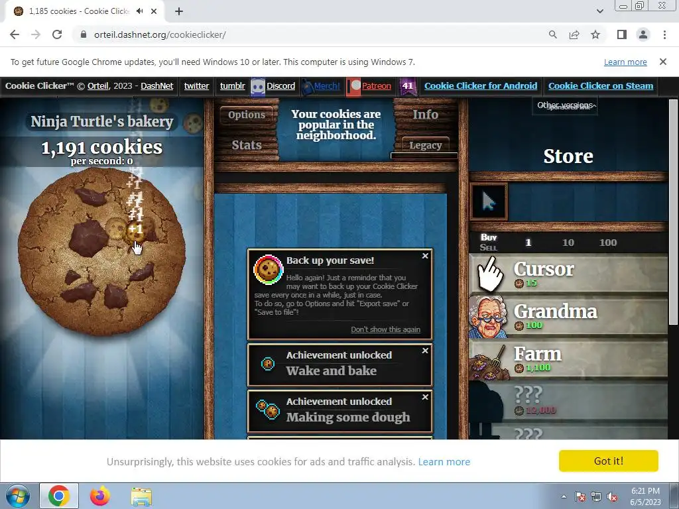
Task: Open the Options menu
Action: coord(247,115)
